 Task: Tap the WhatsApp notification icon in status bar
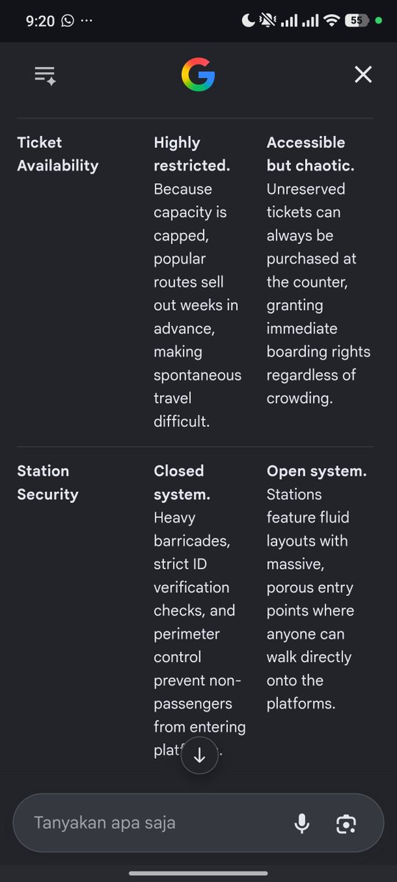point(68,21)
